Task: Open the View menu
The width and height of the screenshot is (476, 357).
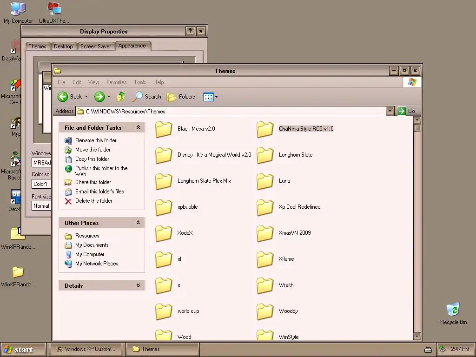Action: (93, 82)
